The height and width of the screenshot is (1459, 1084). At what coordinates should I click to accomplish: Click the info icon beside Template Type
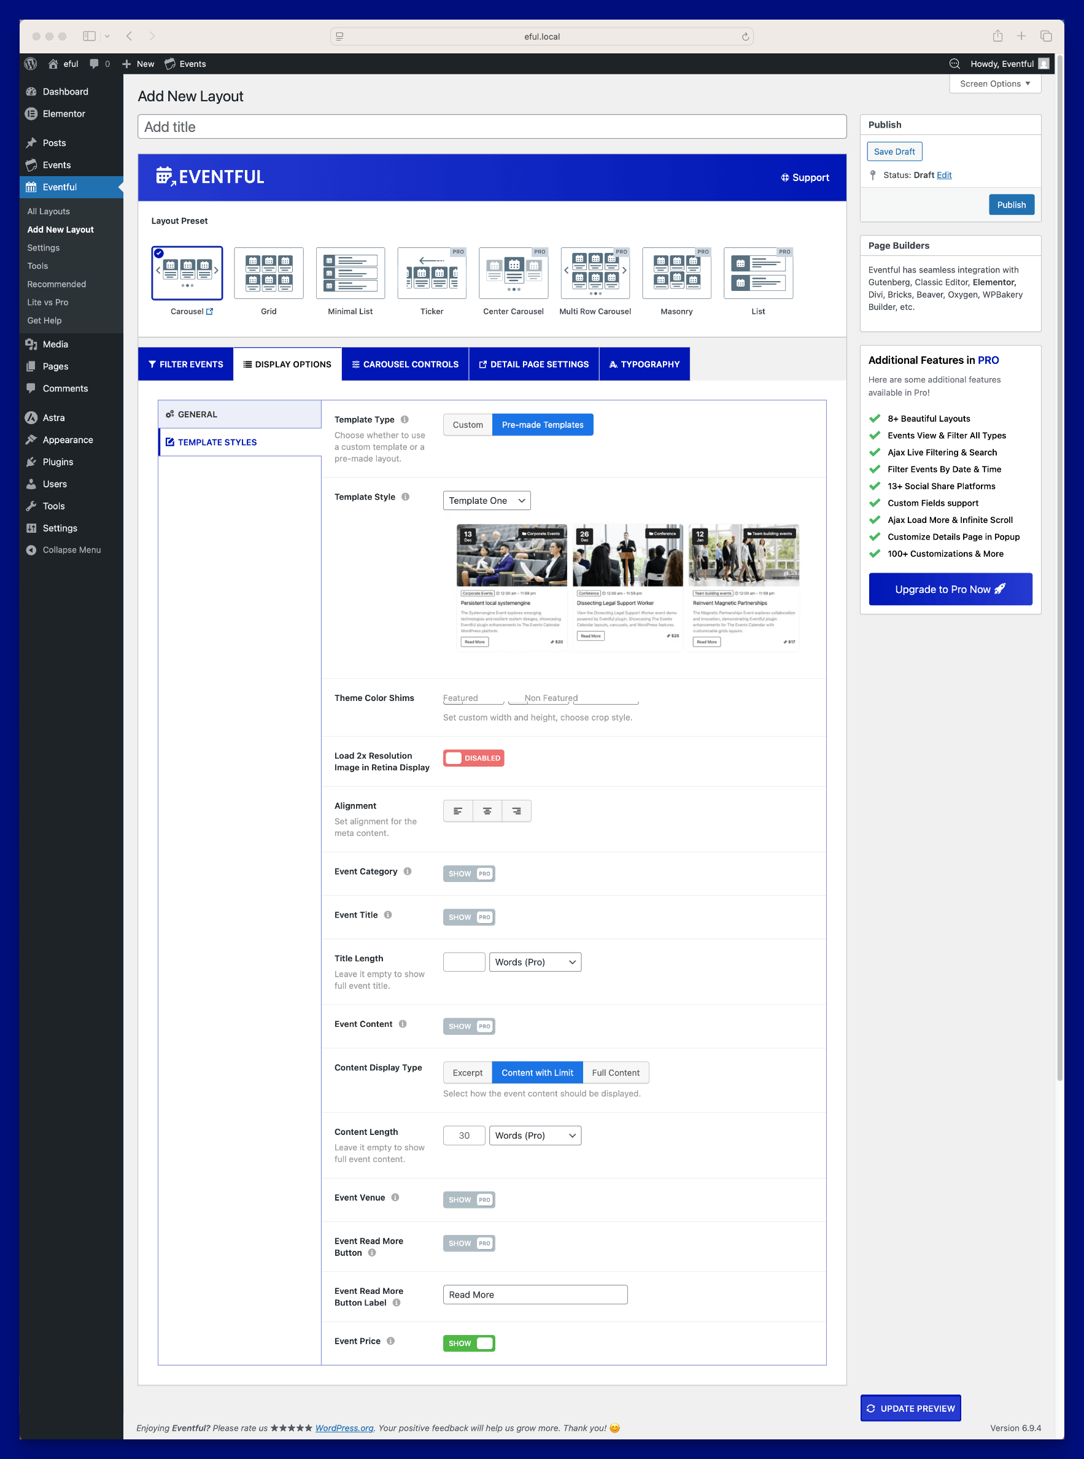click(x=405, y=419)
